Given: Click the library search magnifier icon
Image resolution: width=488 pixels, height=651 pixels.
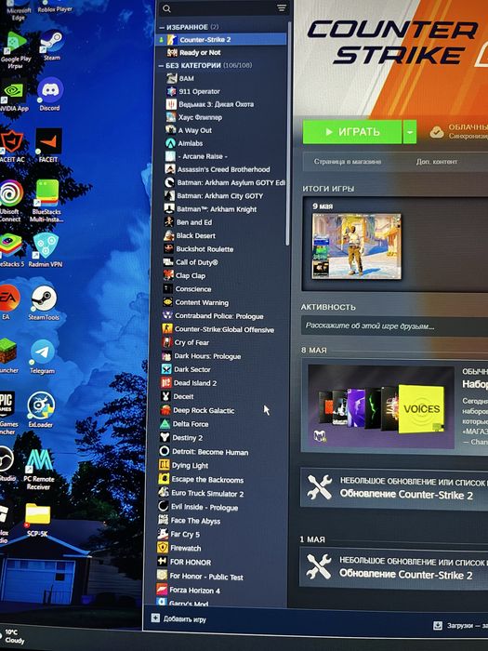Looking at the screenshot, I should point(166,8).
